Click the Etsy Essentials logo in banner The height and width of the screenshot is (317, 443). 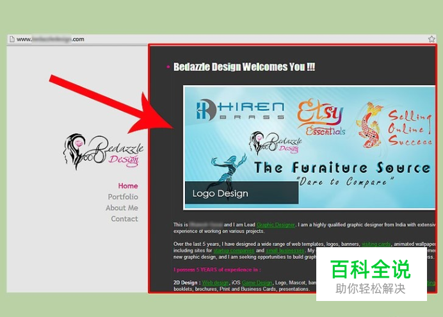322,117
